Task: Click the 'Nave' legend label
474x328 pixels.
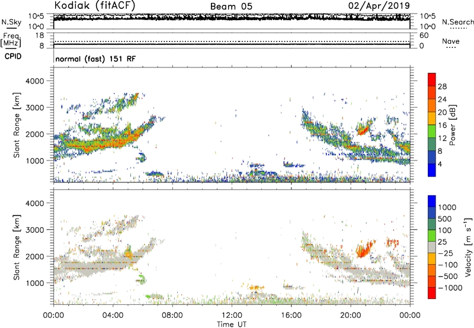Action: tap(451, 41)
